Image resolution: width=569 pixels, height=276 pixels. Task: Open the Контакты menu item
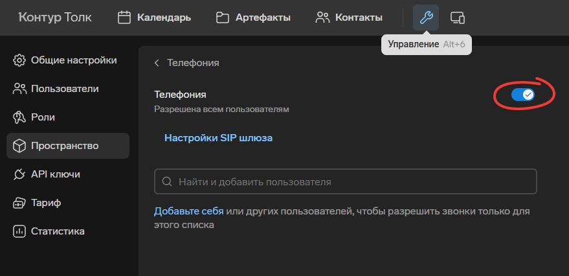click(x=349, y=17)
